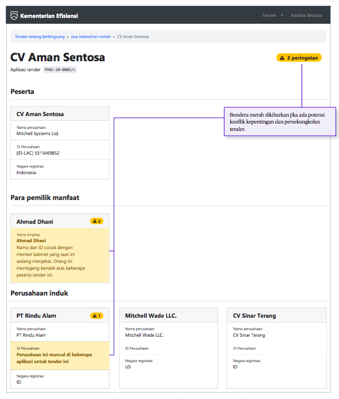The width and height of the screenshot is (339, 399).
Task: Click CV Aman Sentosa breadcrumb item
Action: tap(133, 37)
